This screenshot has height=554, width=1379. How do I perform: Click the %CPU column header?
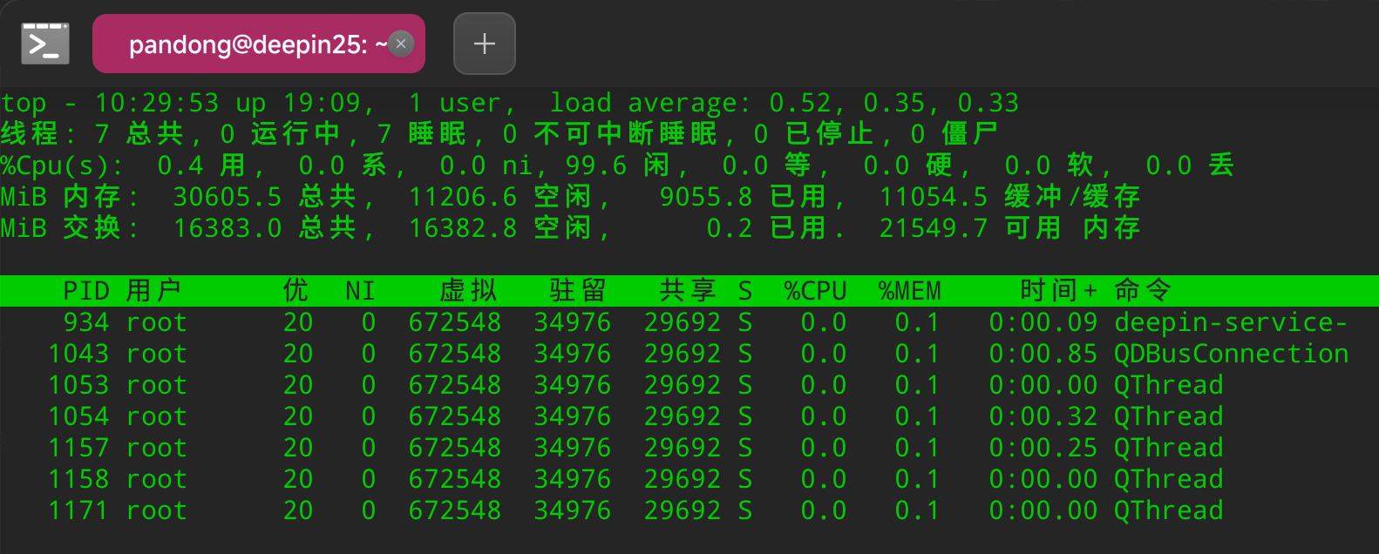(x=815, y=291)
